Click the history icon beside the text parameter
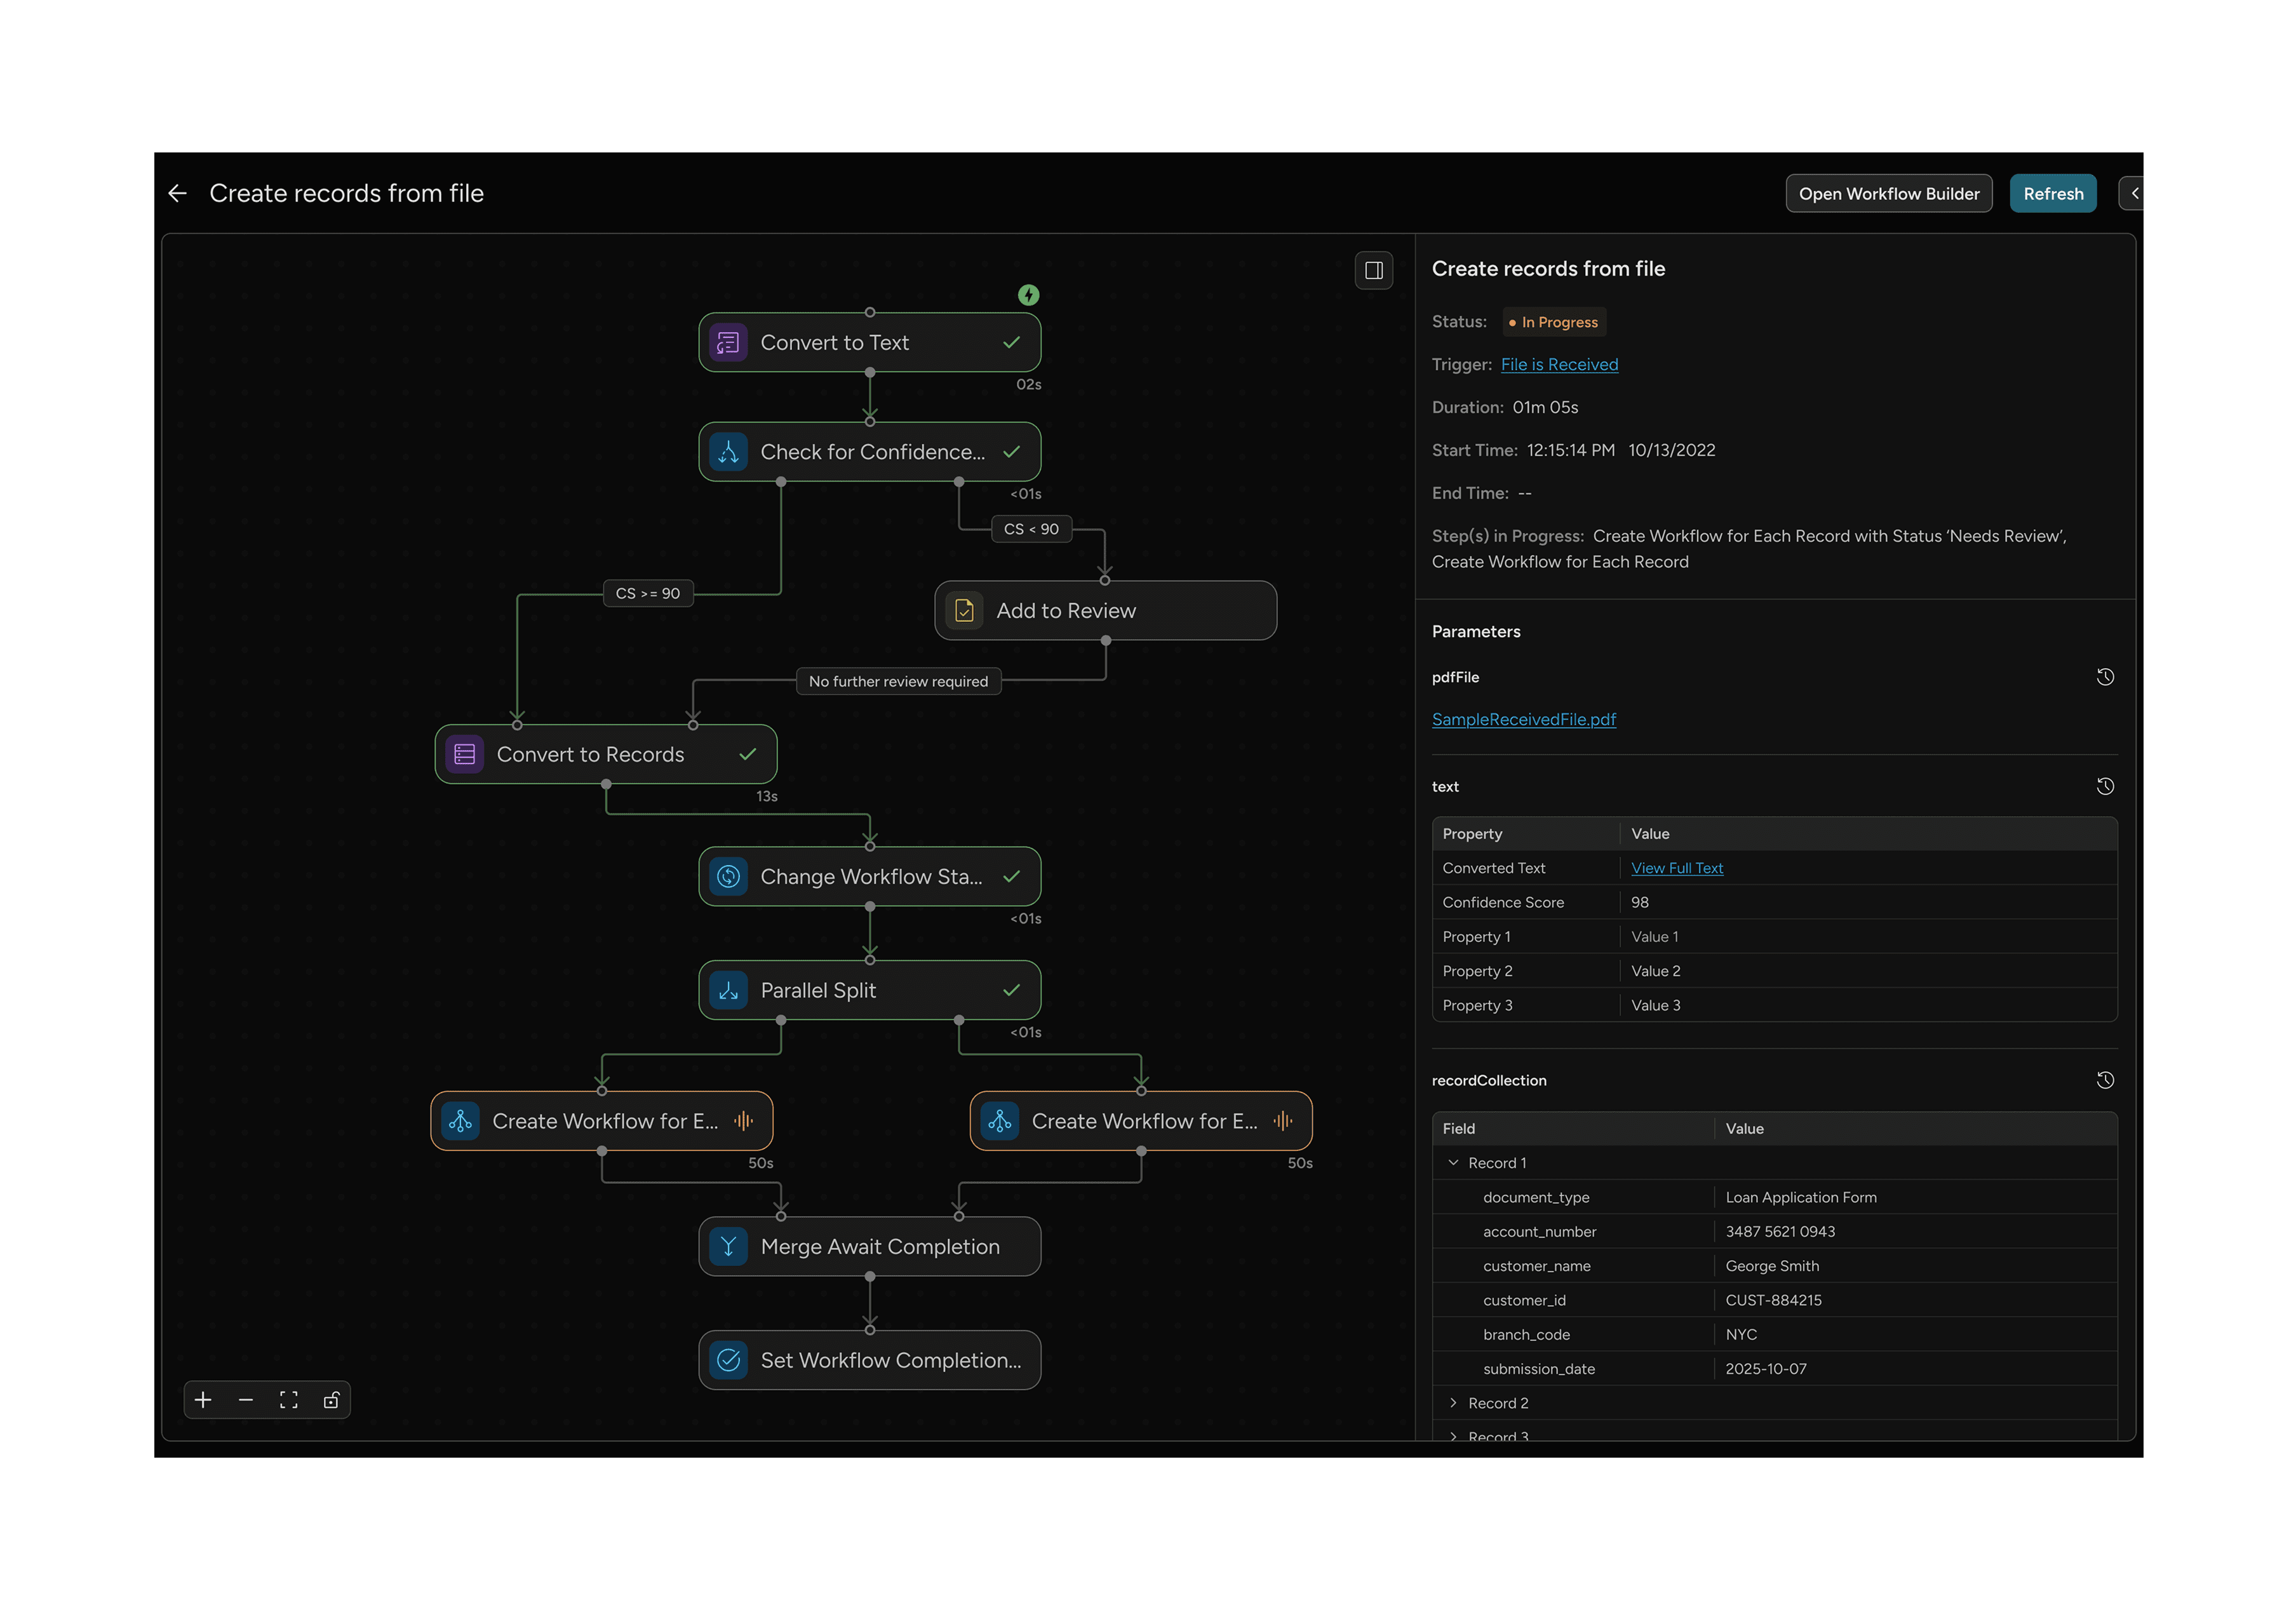2296x1612 pixels. click(x=2105, y=786)
